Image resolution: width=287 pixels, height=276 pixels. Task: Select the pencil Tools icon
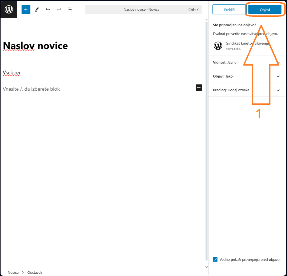point(37,10)
